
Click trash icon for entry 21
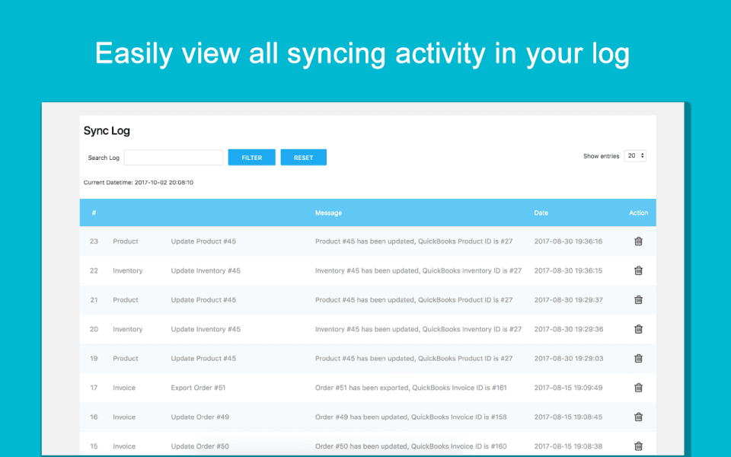coord(638,300)
